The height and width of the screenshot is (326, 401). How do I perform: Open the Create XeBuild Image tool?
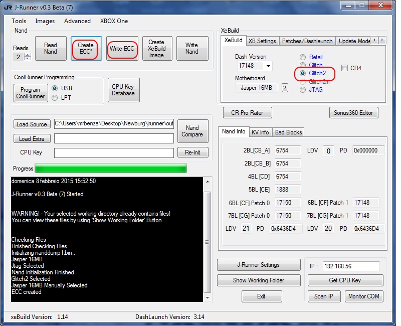pos(157,48)
